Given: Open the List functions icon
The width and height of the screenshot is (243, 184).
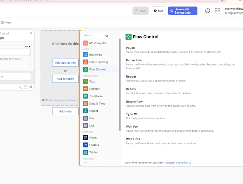Looking at the screenshot, I should [x=85, y=126].
